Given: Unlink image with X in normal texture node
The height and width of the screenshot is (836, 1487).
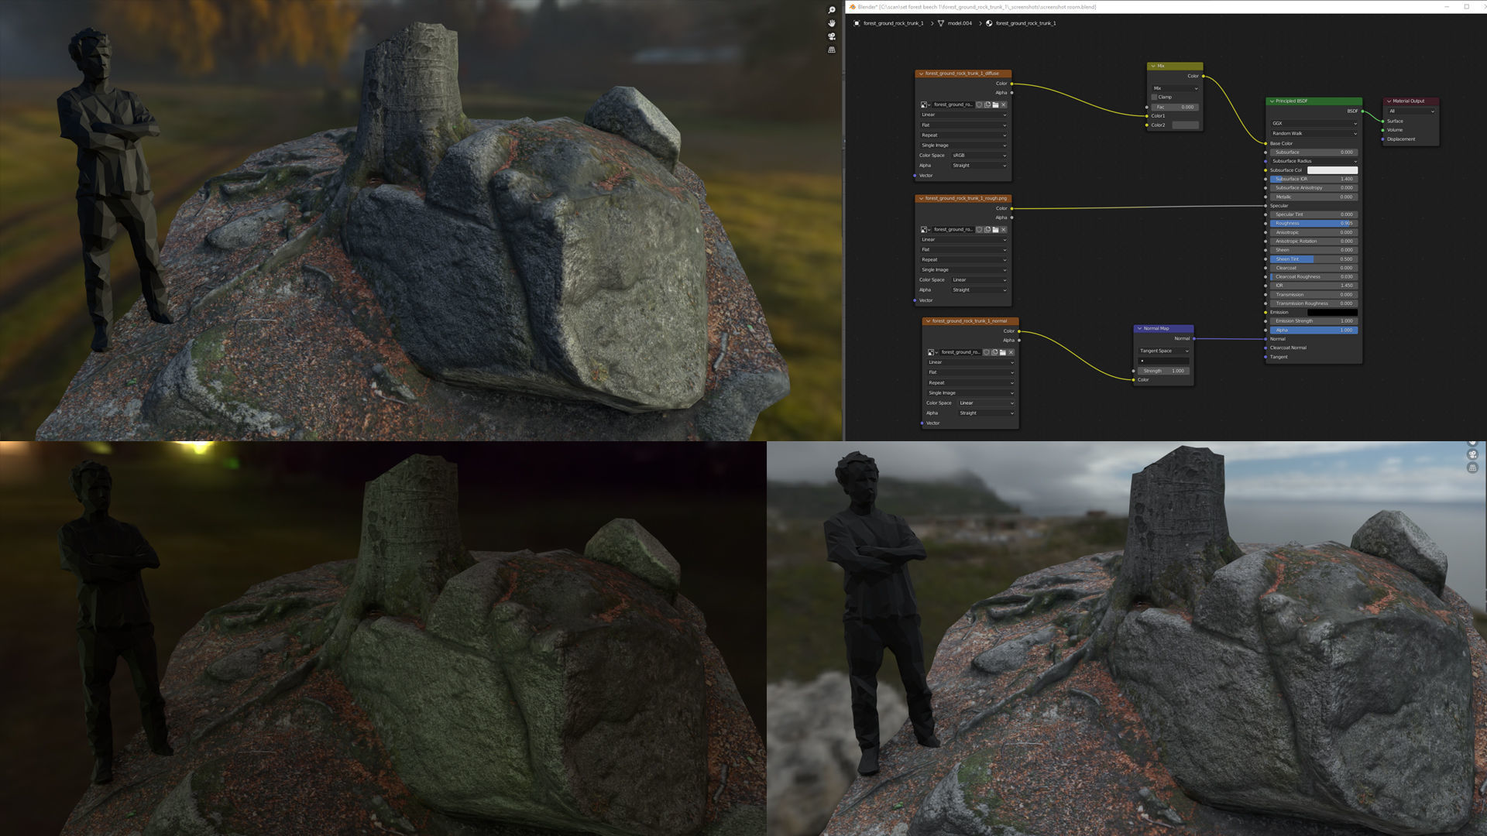Looking at the screenshot, I should click(x=1011, y=352).
